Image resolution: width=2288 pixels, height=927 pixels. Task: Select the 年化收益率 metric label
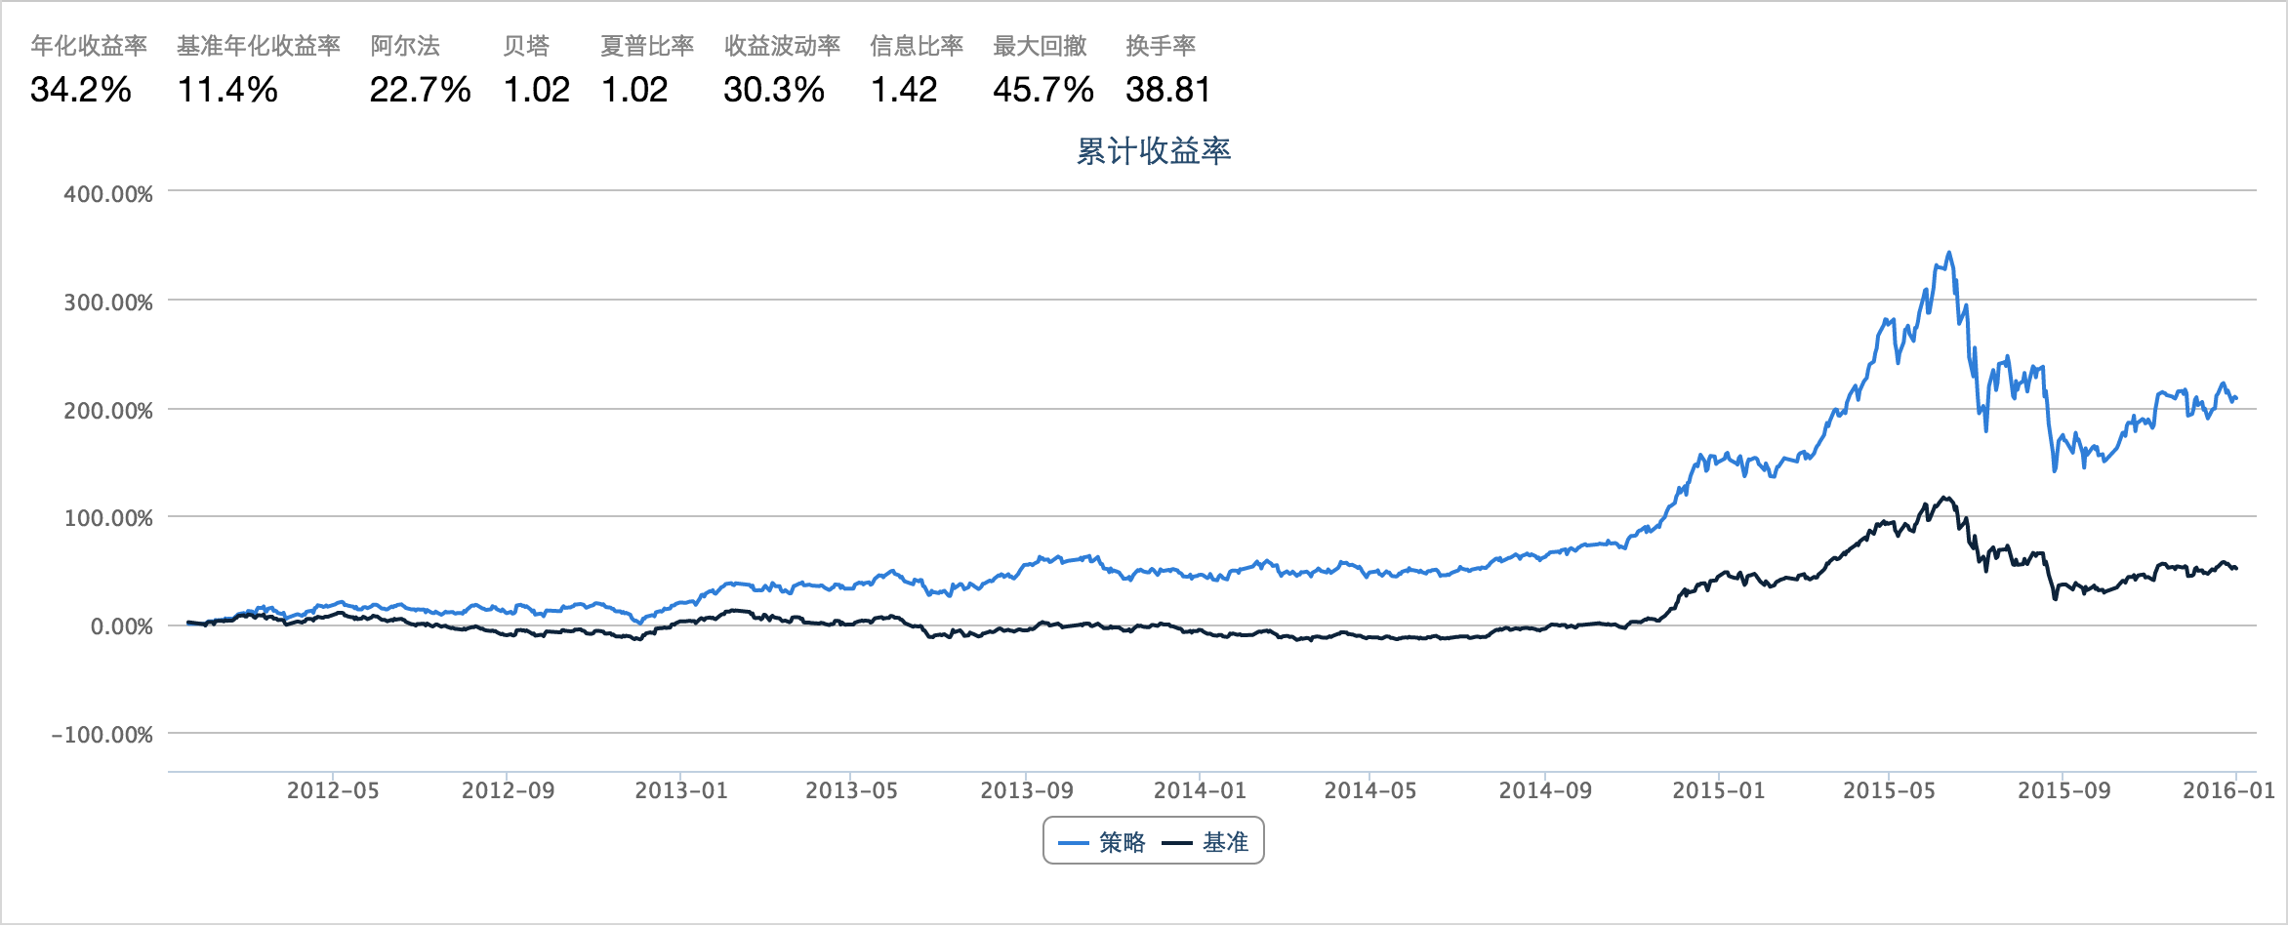pyautogui.click(x=89, y=46)
